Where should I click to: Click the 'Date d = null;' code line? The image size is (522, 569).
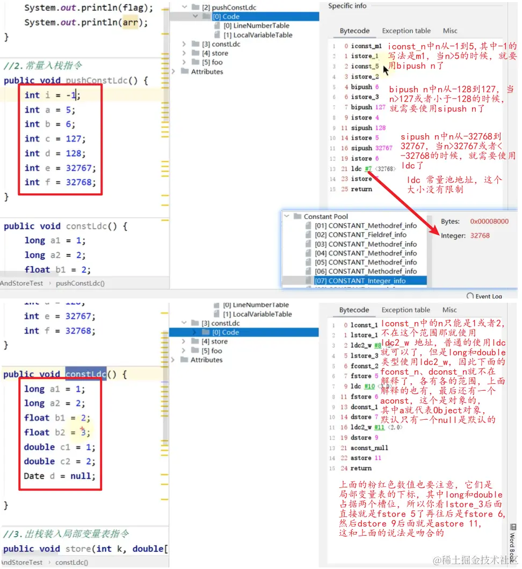[x=60, y=476]
